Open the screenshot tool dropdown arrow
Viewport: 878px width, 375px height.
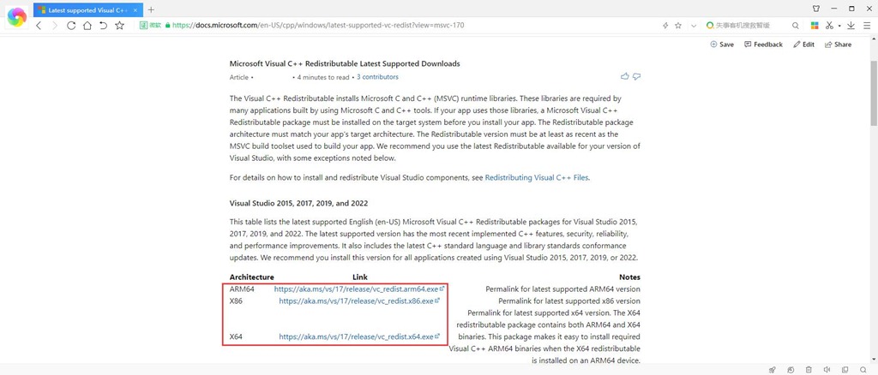(x=839, y=26)
